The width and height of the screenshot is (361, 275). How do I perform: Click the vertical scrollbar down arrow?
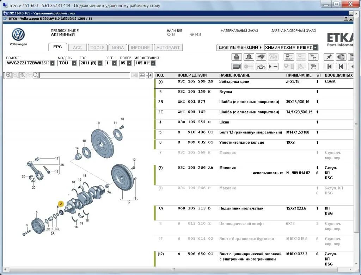coord(356,263)
